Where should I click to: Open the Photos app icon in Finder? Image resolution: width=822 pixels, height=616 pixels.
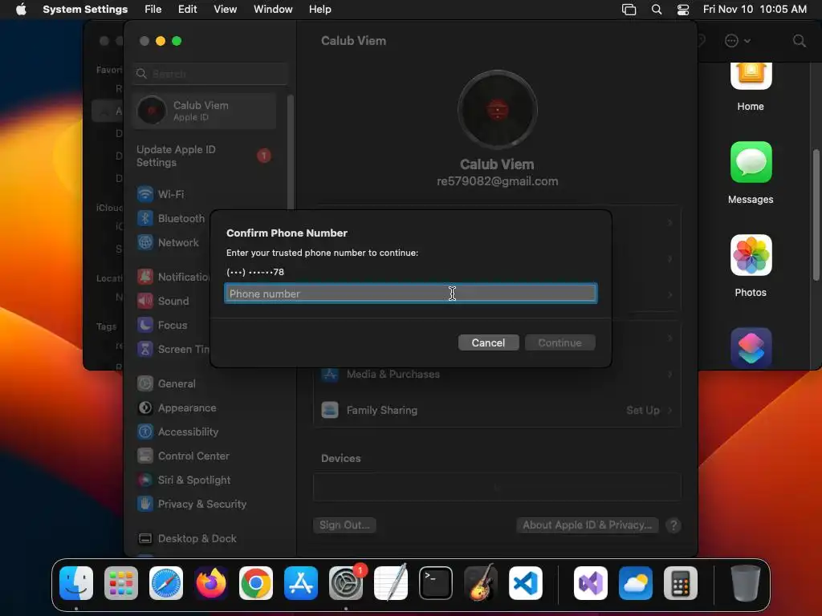(x=751, y=255)
